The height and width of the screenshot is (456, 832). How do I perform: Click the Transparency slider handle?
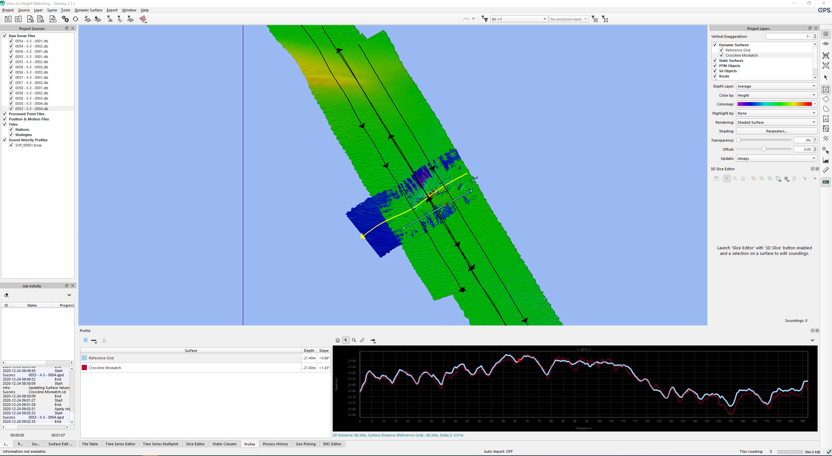tap(739, 140)
